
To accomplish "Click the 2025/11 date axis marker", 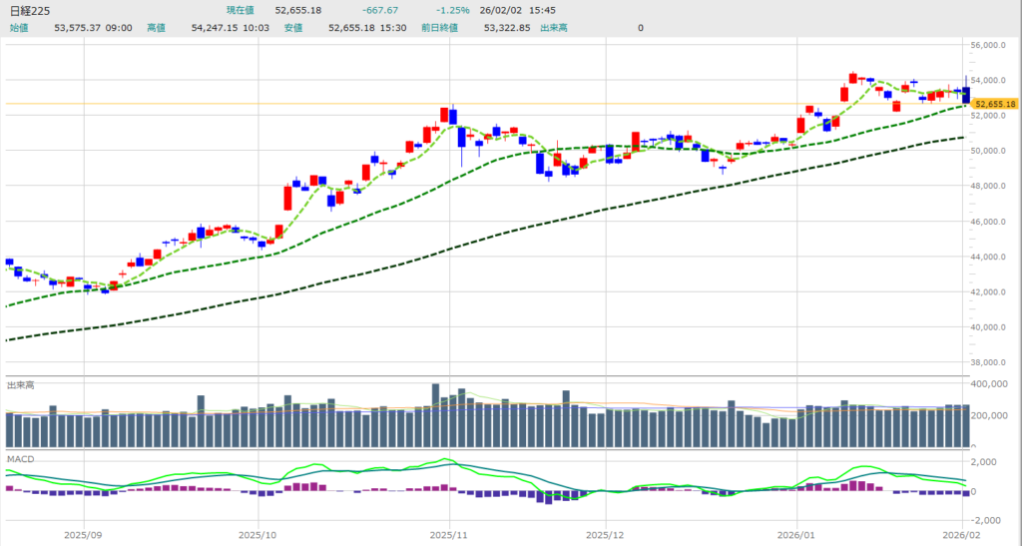I will click(x=449, y=534).
